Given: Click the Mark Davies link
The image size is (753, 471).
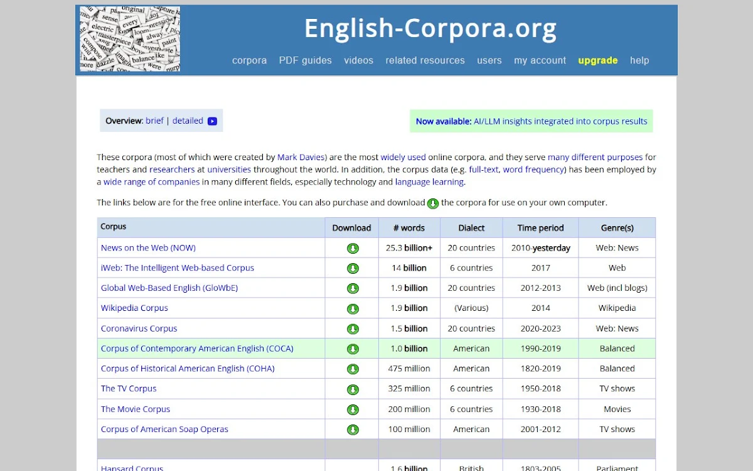Looking at the screenshot, I should pos(301,157).
